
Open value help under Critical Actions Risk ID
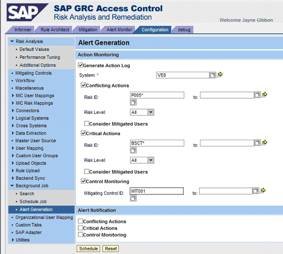(133, 151)
